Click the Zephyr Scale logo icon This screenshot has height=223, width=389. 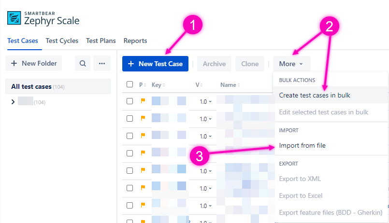[x=14, y=18]
